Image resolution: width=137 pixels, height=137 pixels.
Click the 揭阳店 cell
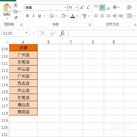click(23, 112)
